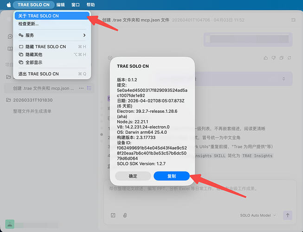The width and height of the screenshot is (303, 232).
Task: Click the regenerate response icon
Action: point(289,58)
